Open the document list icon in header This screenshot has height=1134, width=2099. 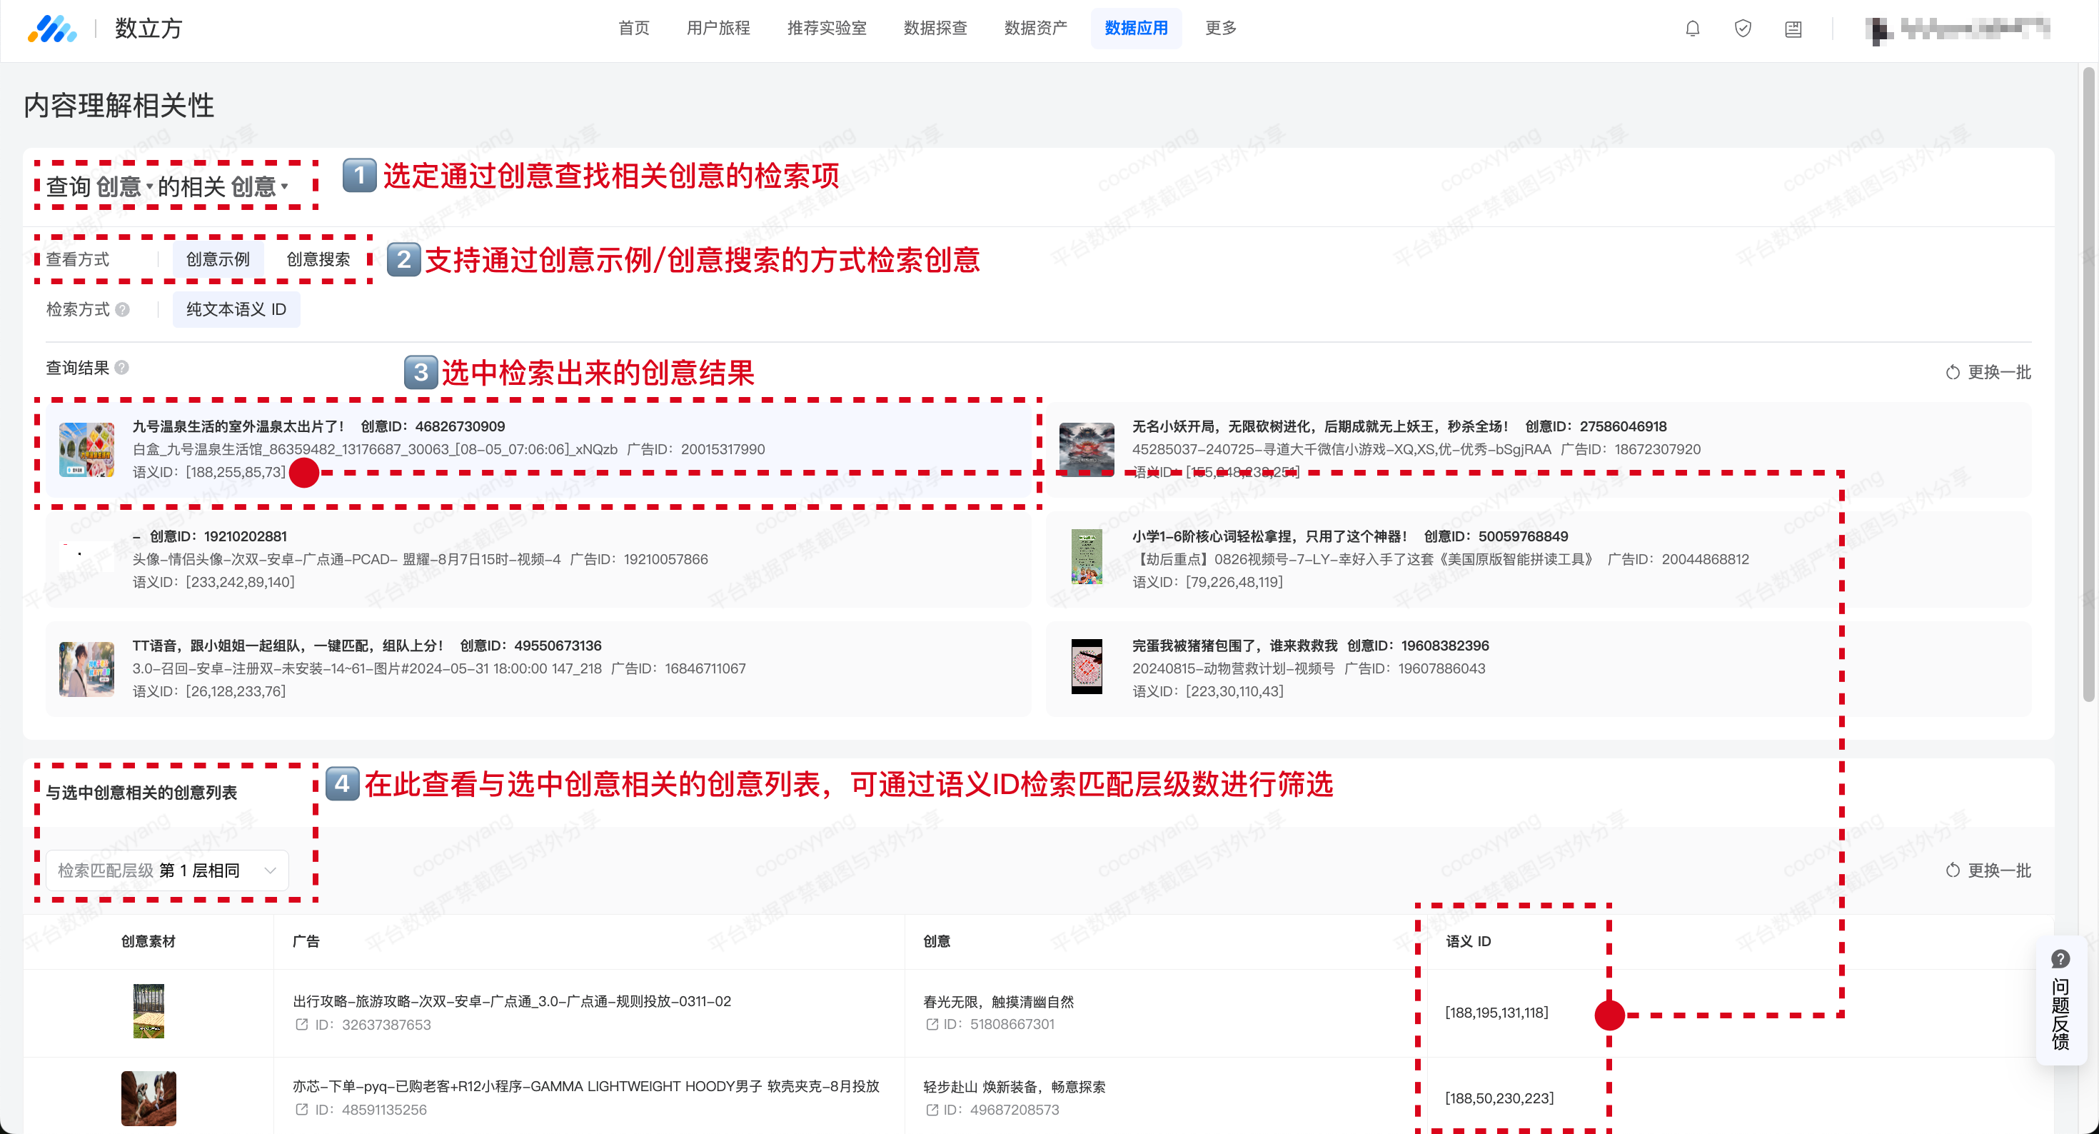click(x=1793, y=29)
